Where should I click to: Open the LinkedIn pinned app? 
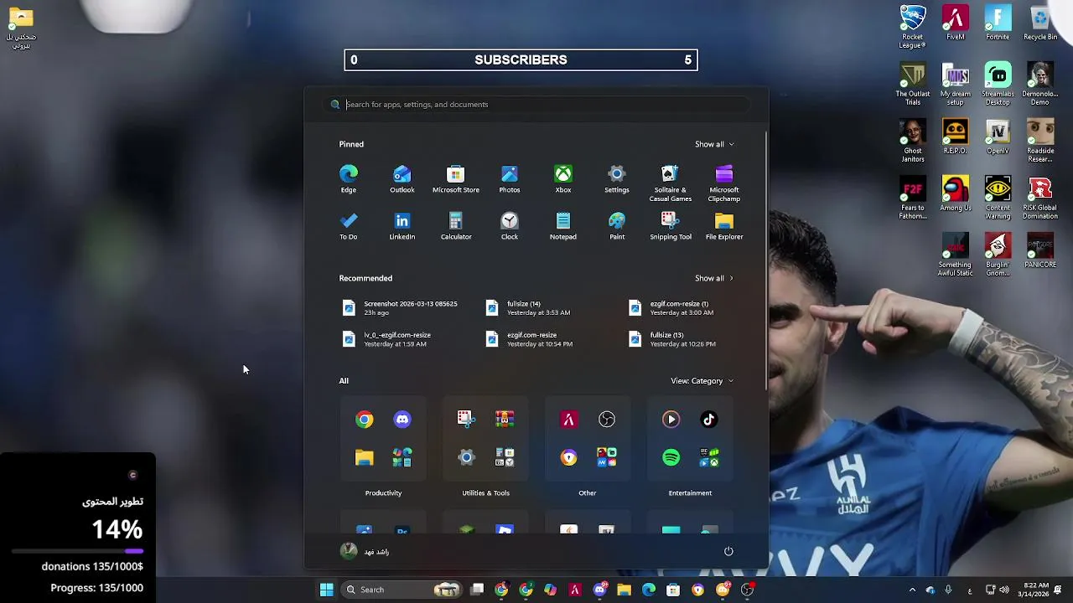coord(402,226)
